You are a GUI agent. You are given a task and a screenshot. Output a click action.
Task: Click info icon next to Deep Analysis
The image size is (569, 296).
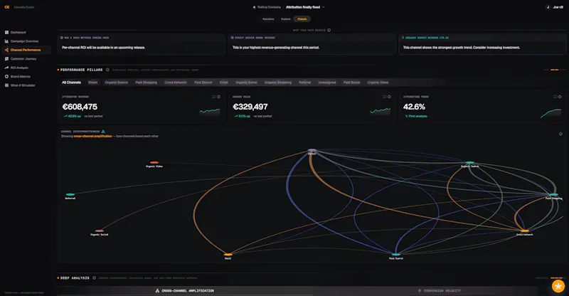(94, 277)
